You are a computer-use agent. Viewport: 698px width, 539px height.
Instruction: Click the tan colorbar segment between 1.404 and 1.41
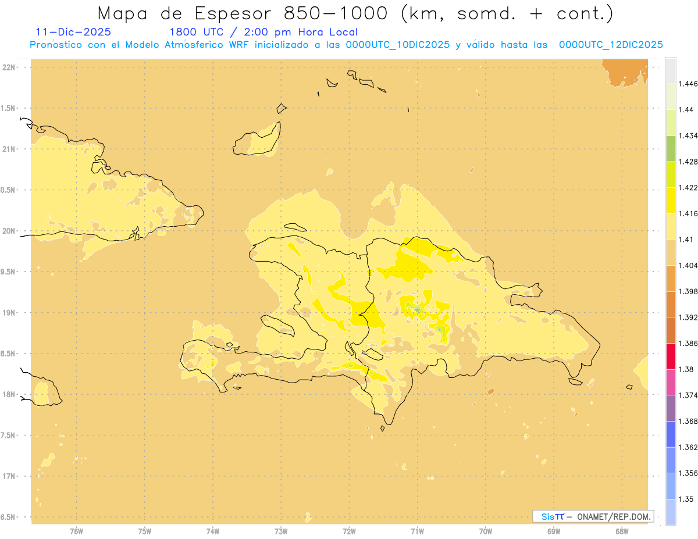[x=671, y=252]
